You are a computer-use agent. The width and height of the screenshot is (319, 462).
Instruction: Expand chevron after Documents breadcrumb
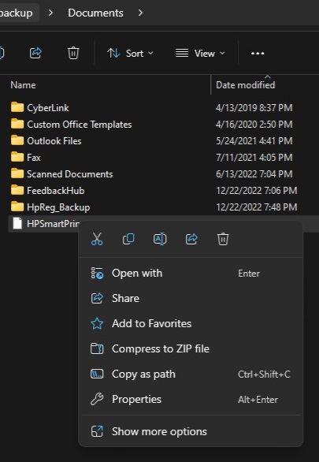click(x=140, y=13)
